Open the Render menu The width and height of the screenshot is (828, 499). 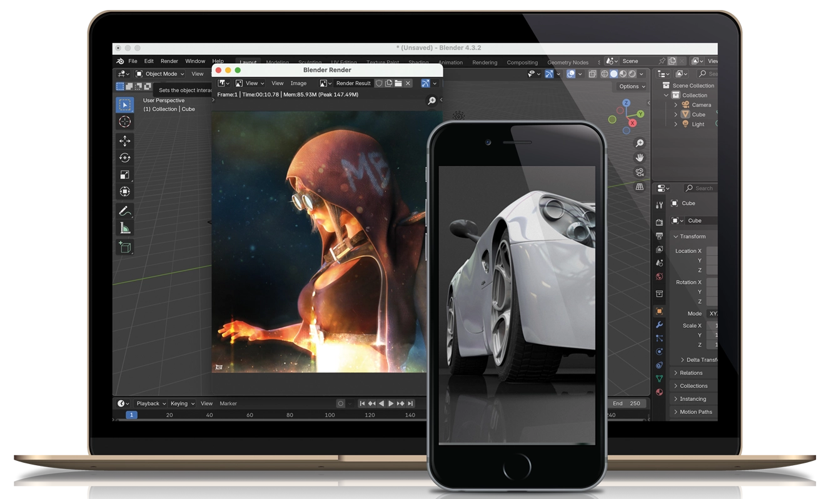click(169, 61)
